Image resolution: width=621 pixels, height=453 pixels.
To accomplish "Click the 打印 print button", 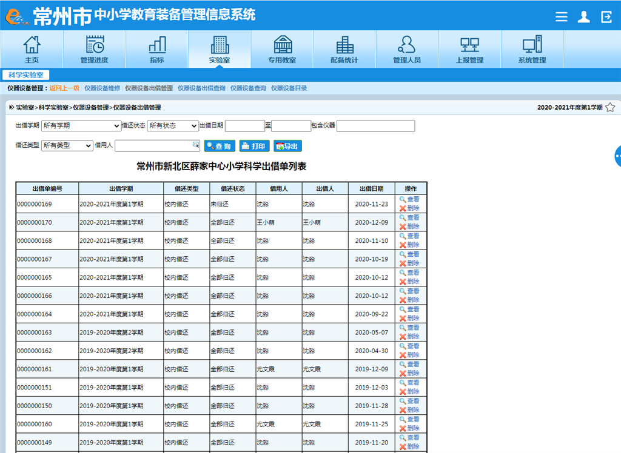I will [x=254, y=146].
